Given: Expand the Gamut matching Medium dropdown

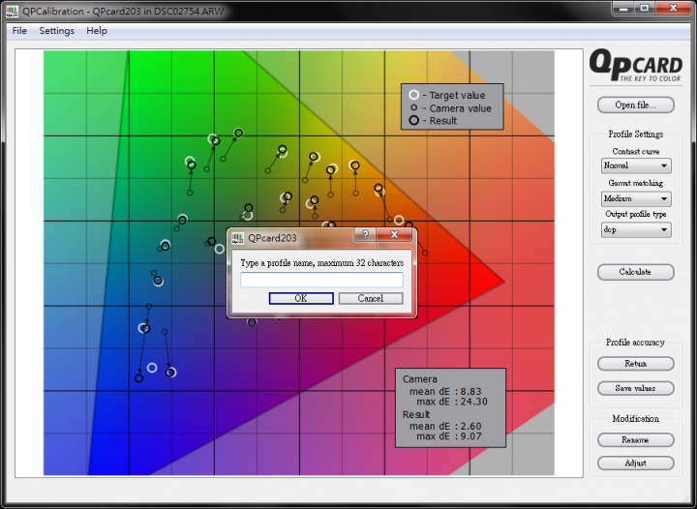Looking at the screenshot, I should click(636, 198).
